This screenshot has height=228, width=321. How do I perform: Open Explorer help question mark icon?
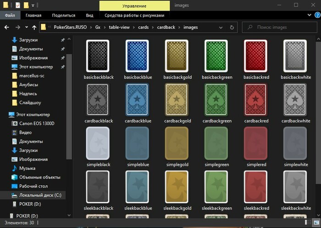tap(317, 15)
